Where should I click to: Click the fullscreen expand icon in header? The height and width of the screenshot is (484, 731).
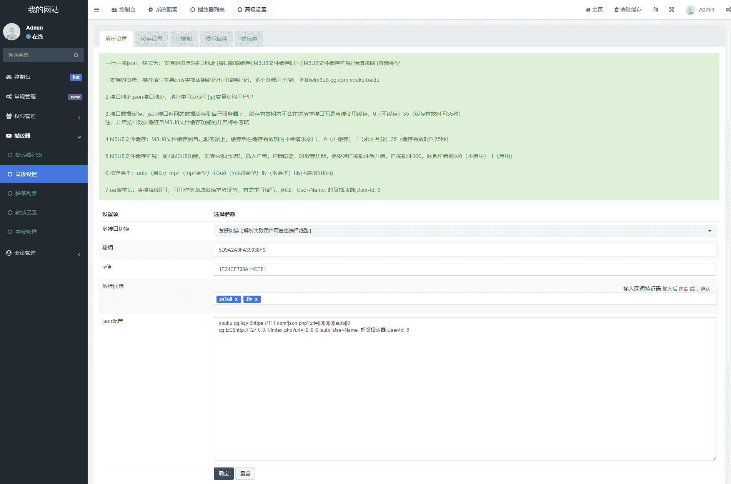click(671, 10)
